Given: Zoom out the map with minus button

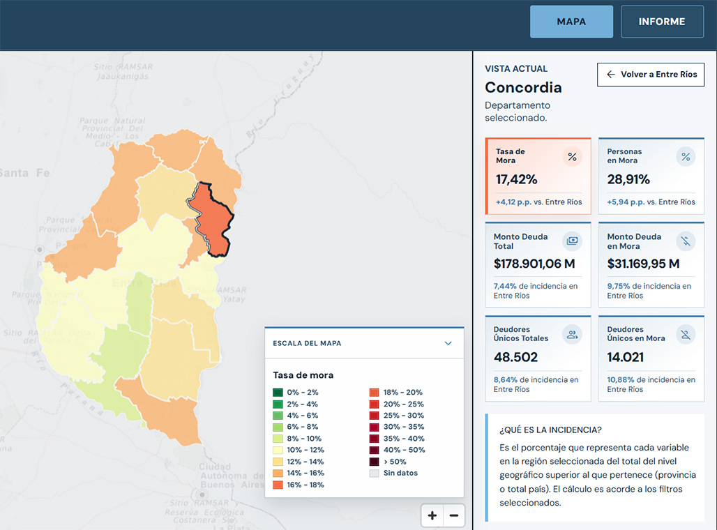Looking at the screenshot, I should tap(453, 516).
